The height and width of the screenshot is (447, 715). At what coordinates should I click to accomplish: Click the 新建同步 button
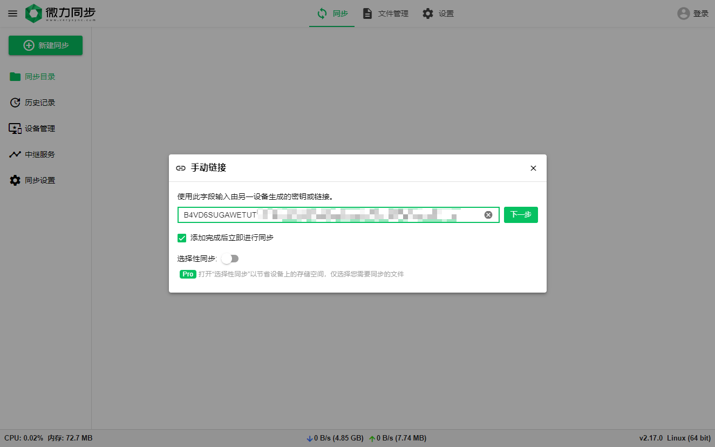click(45, 45)
